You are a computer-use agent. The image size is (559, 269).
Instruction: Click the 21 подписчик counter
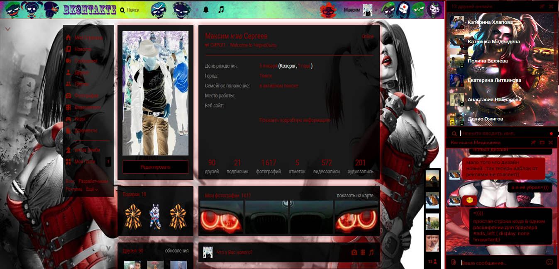click(237, 167)
